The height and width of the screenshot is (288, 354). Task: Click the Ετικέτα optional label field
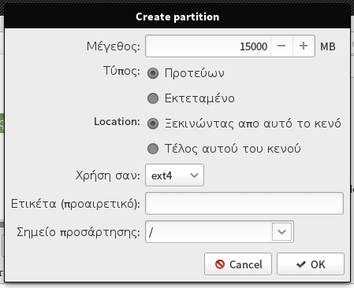coord(244,204)
